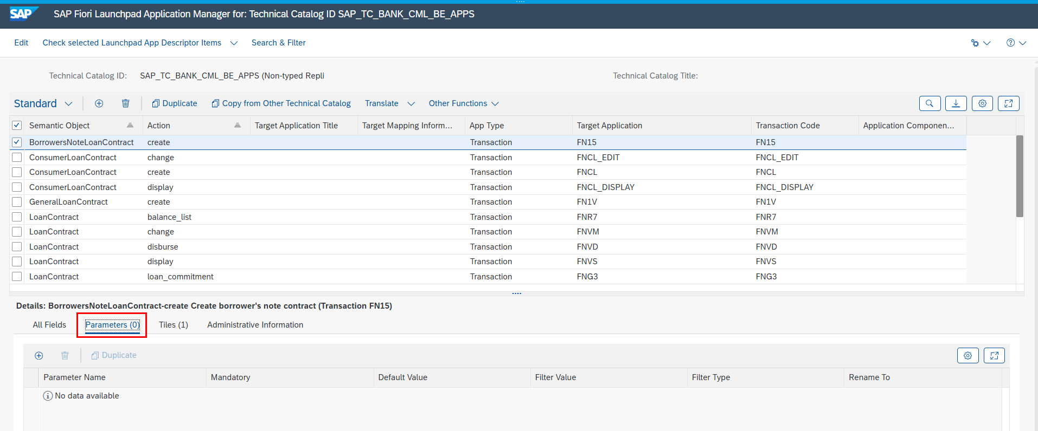This screenshot has height=431, width=1038.
Task: Check the LoanContract balance_list row
Action: point(17,217)
